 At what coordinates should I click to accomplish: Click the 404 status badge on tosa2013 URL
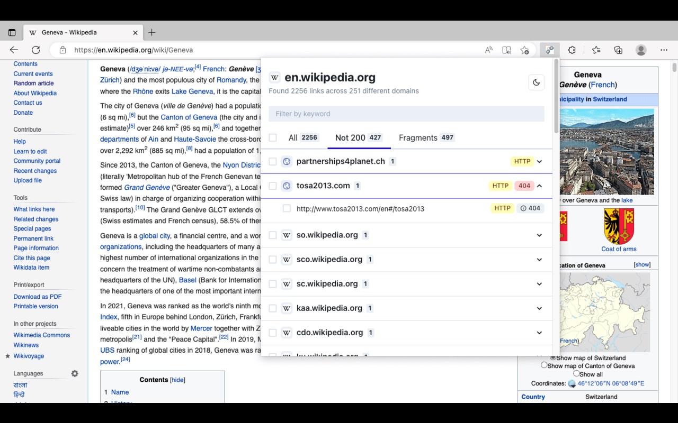pyautogui.click(x=530, y=208)
